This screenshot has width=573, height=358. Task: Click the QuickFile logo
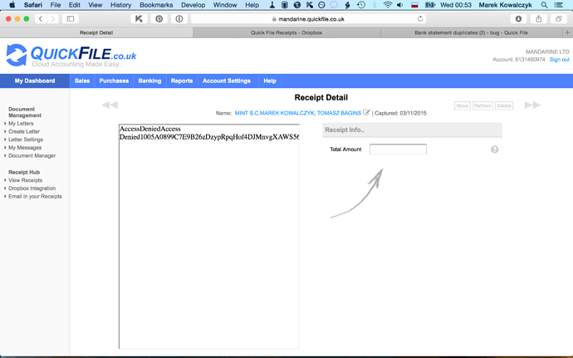[x=71, y=56]
